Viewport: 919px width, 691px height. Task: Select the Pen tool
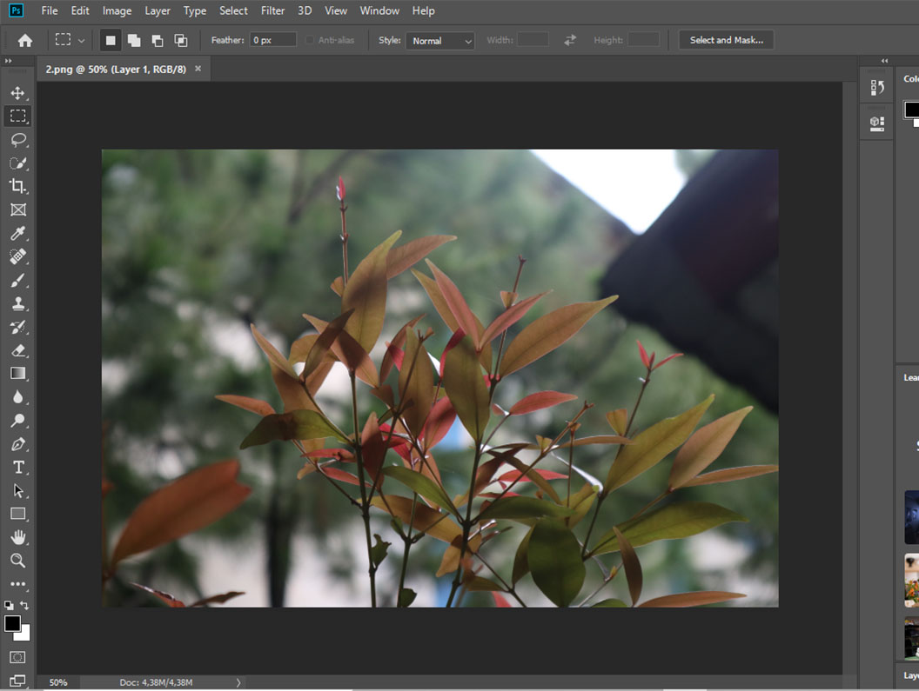tap(17, 444)
